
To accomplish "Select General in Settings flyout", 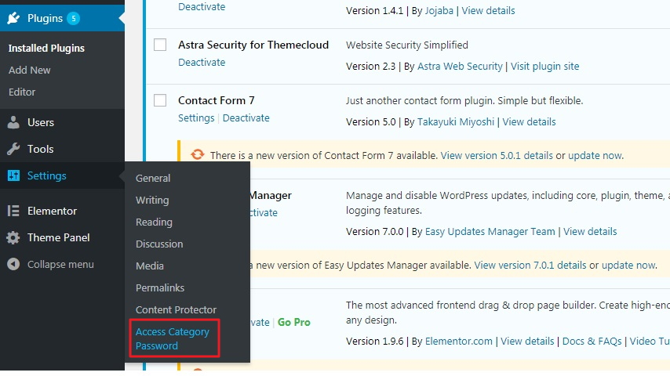I will point(153,178).
